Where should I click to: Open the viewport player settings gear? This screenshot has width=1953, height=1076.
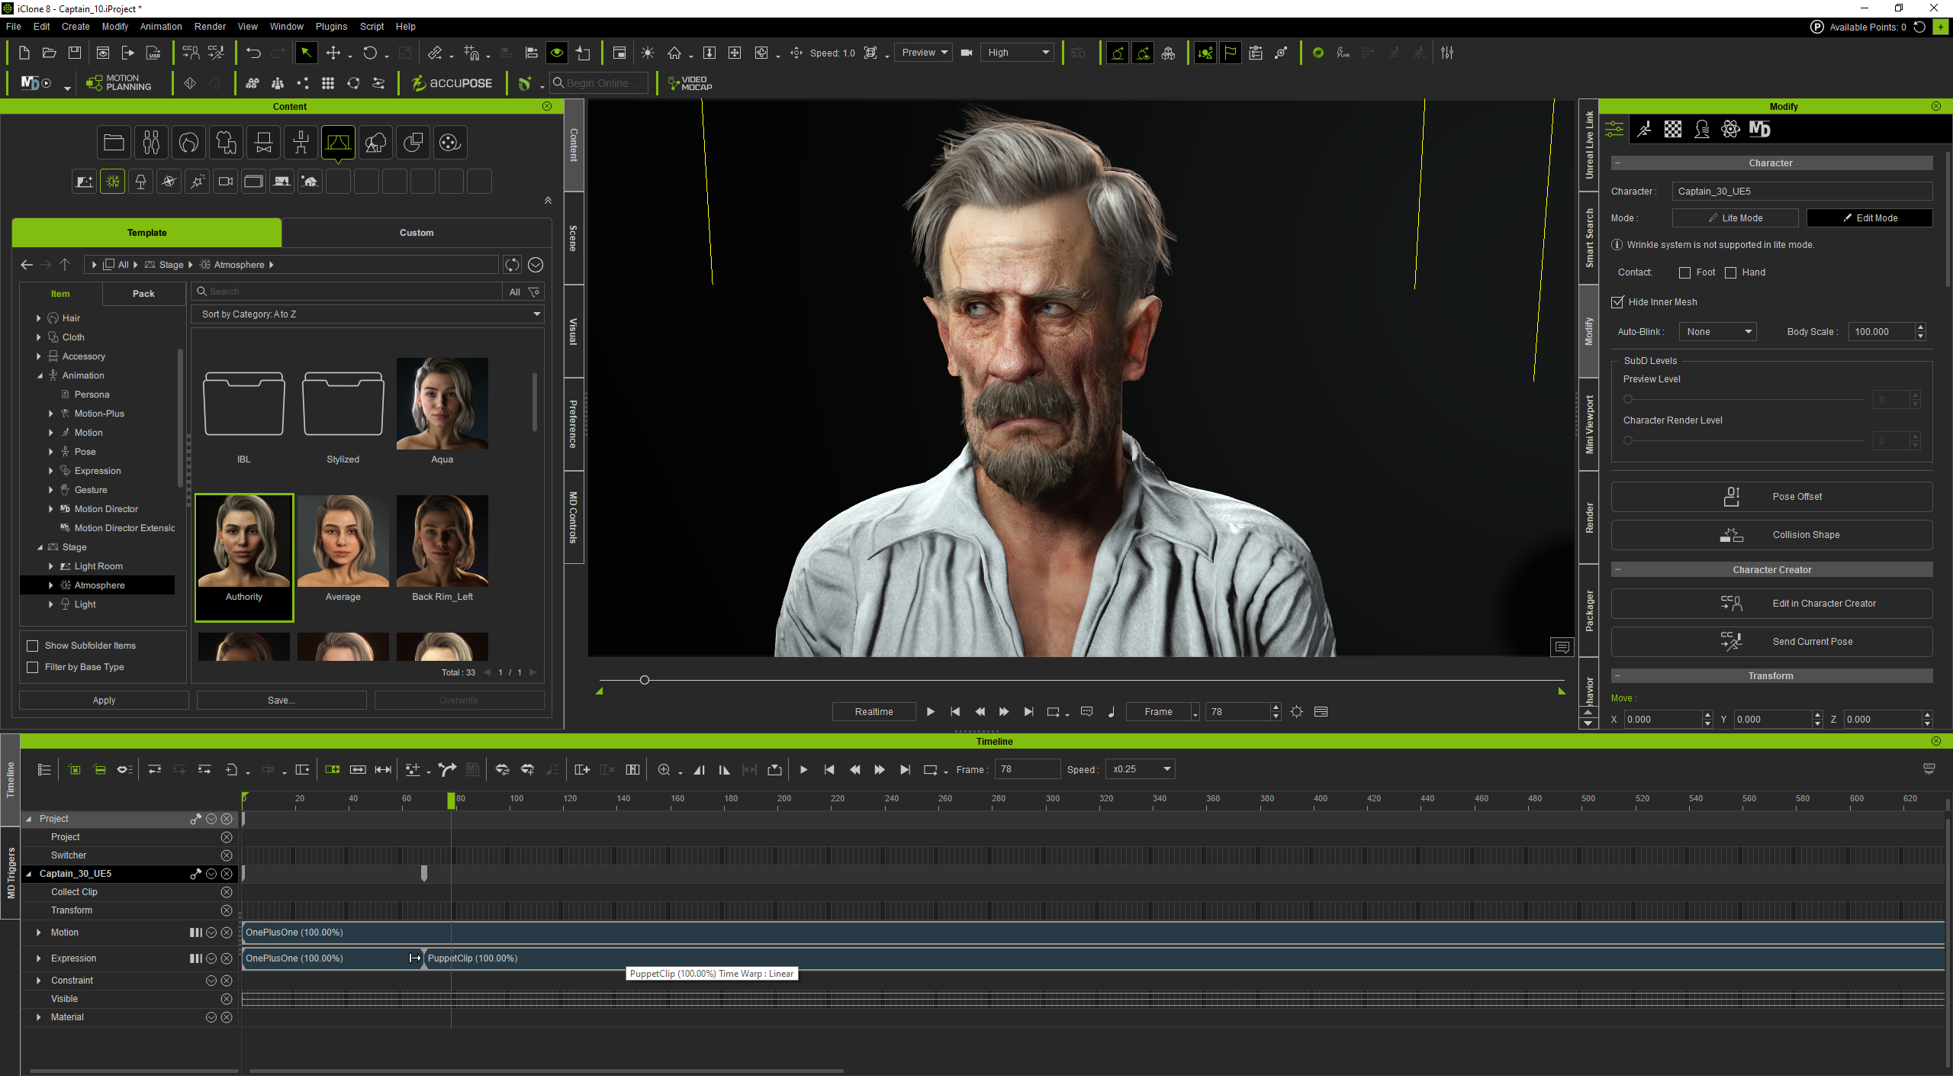1296,711
